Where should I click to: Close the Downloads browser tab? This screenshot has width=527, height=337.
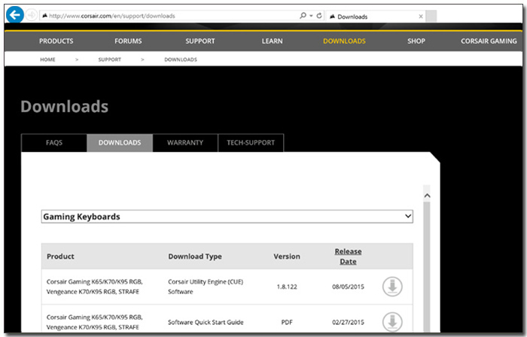point(420,16)
